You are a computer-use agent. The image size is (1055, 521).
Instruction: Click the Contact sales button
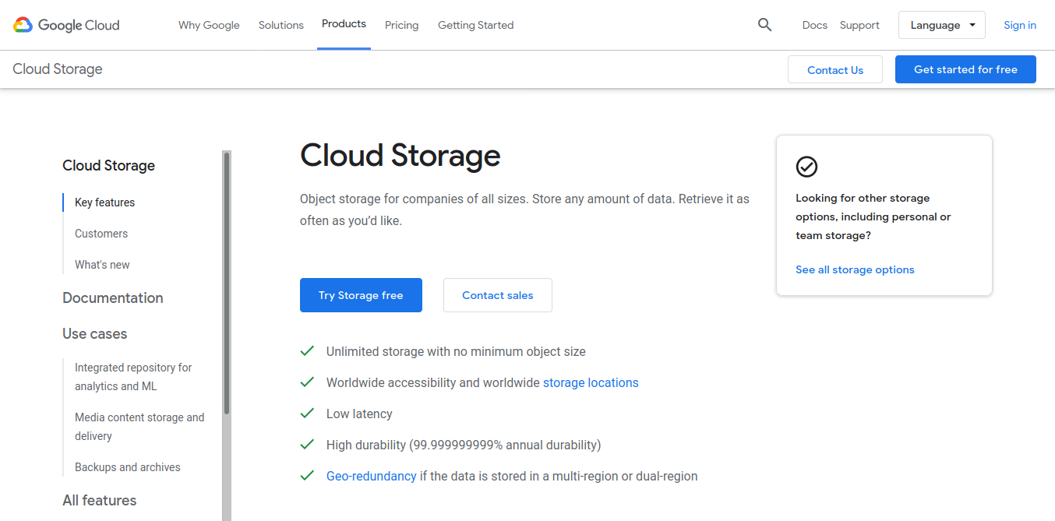pos(497,295)
